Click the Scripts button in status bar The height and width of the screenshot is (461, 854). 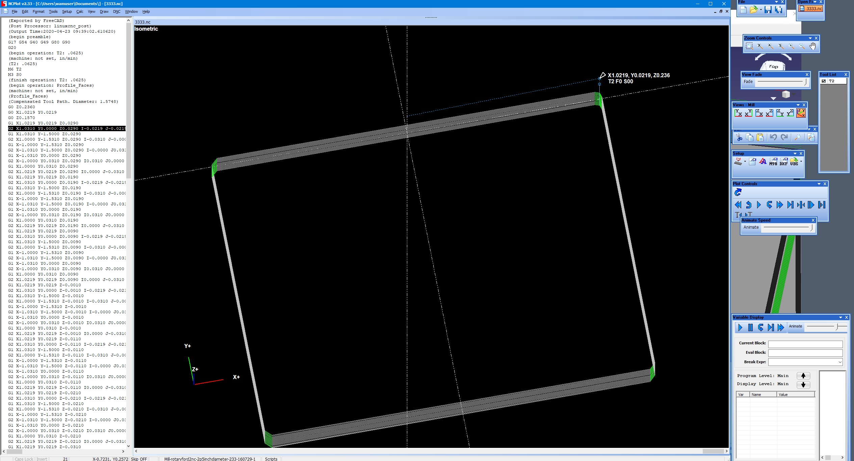click(271, 459)
